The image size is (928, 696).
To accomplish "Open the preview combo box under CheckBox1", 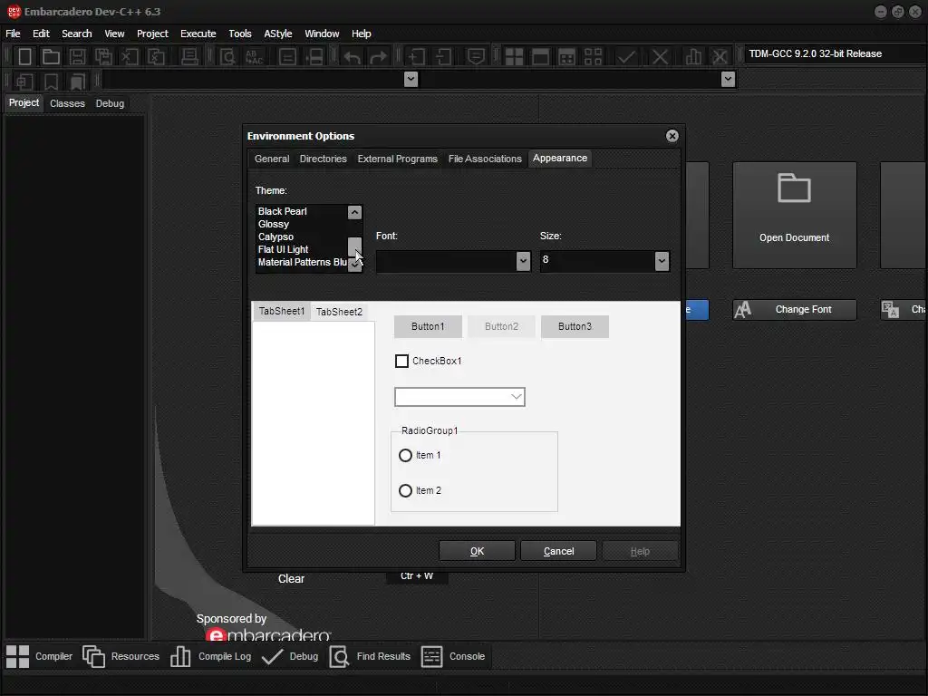I will click(459, 397).
